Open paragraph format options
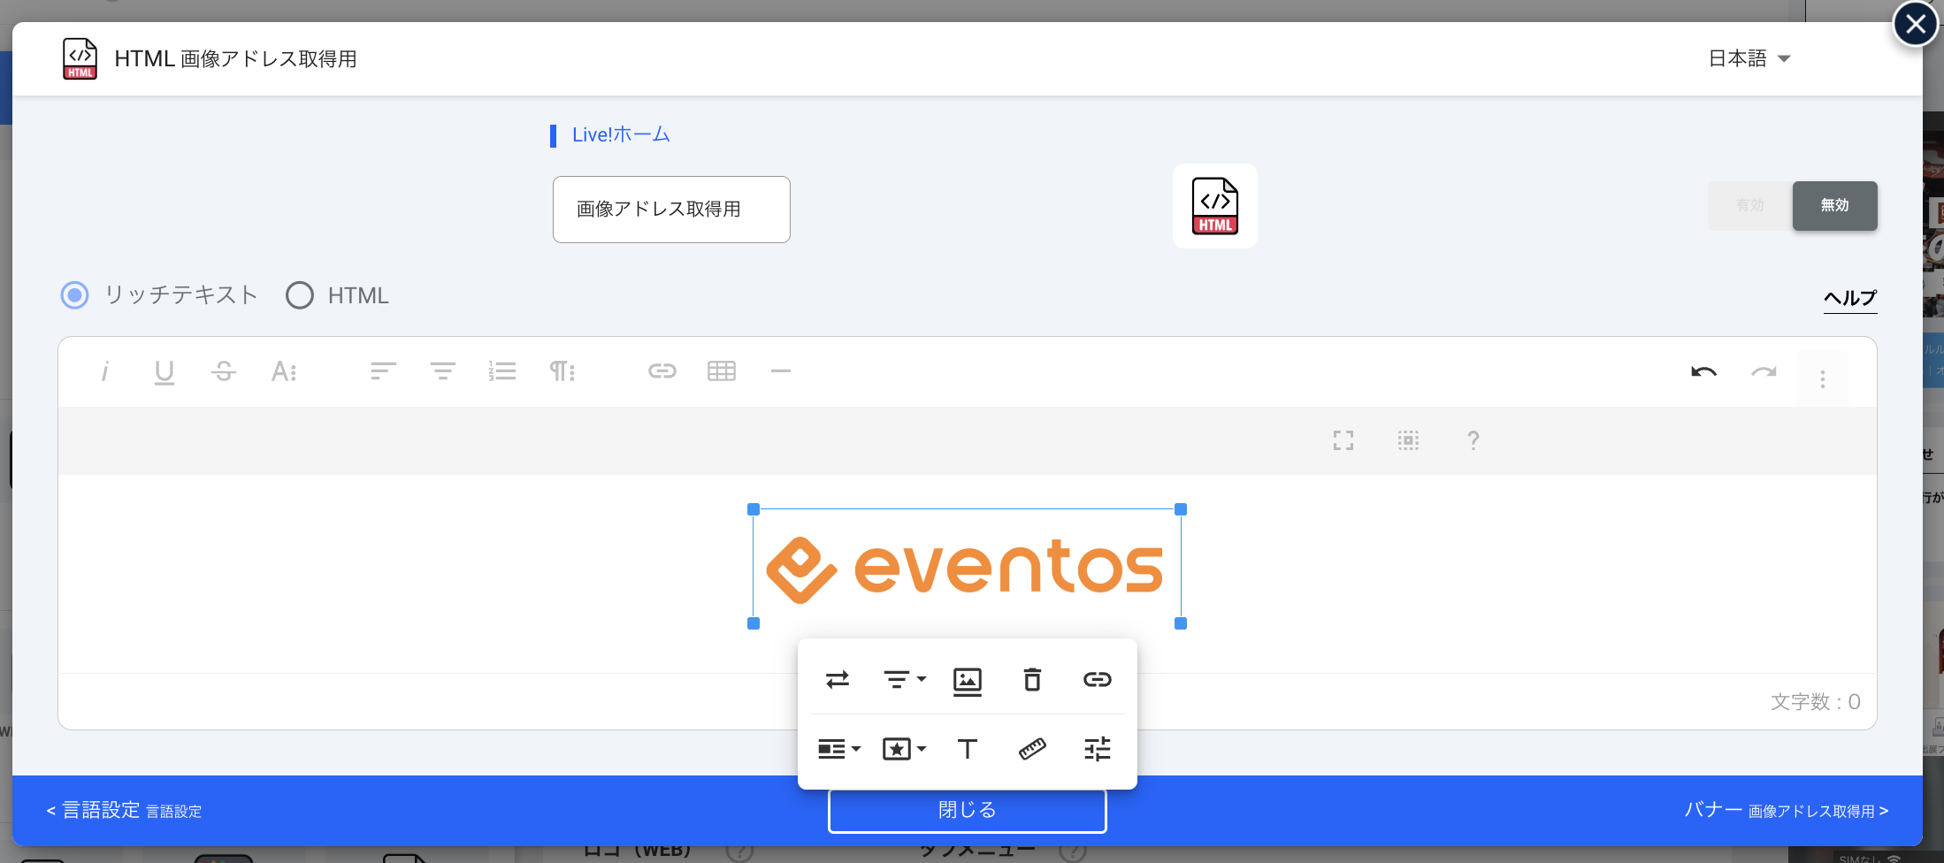Screen dimensions: 1944x863 click(562, 371)
